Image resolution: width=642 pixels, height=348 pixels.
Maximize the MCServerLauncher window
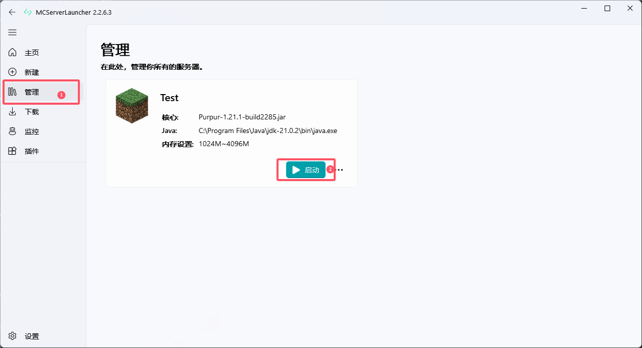(x=608, y=9)
